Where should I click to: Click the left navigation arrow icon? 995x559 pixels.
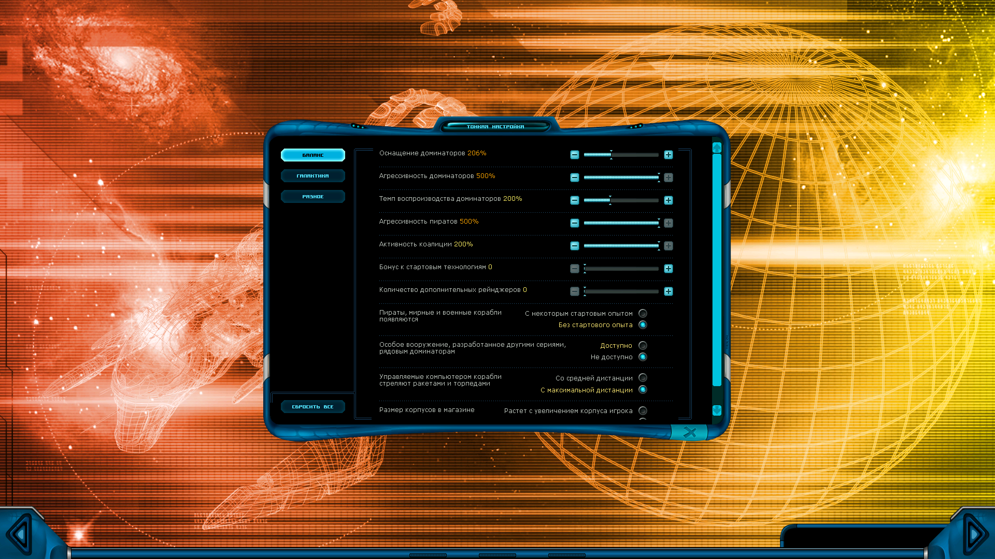coord(21,534)
